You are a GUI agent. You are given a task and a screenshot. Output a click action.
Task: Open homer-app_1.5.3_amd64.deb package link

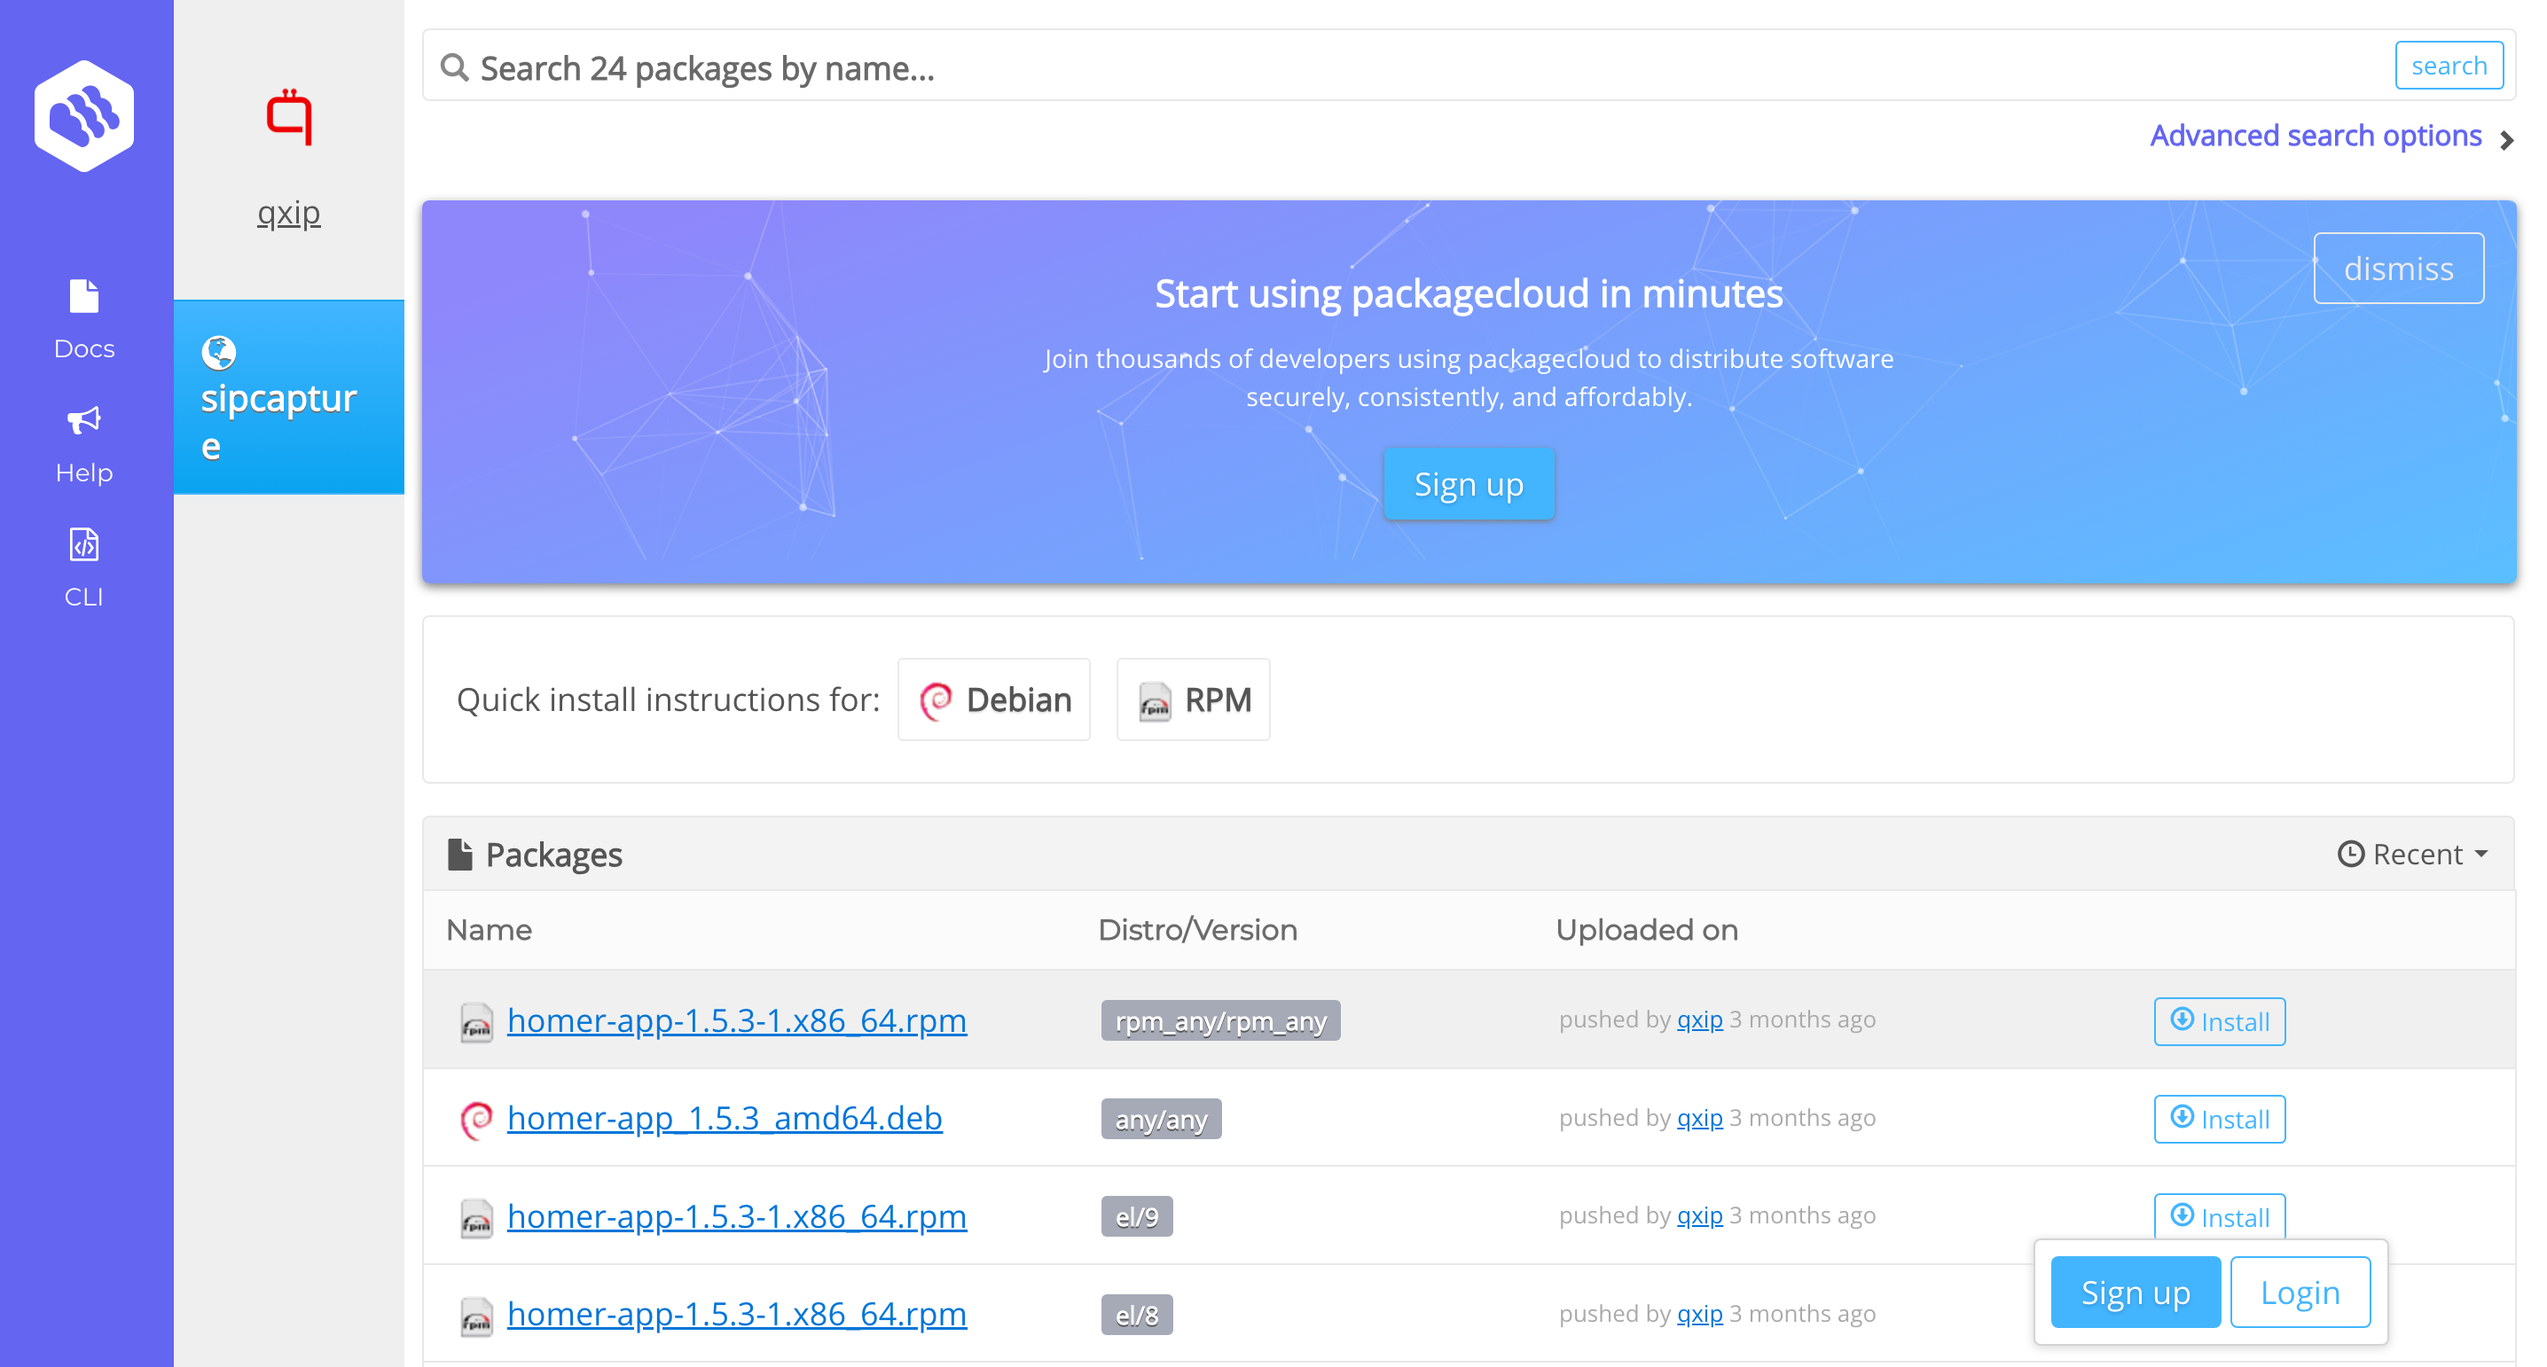(x=724, y=1118)
